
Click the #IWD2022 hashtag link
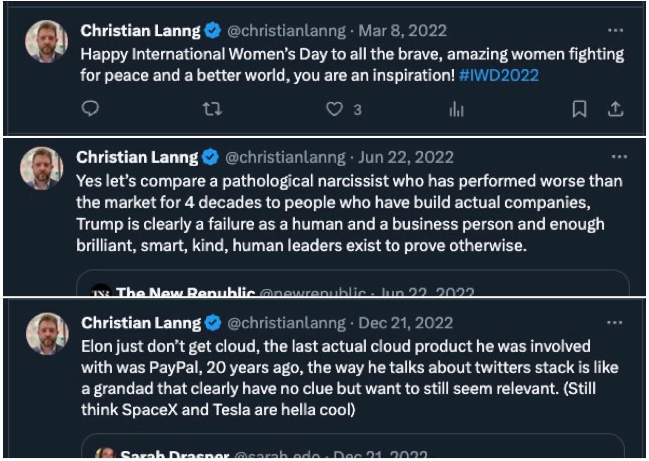(498, 76)
